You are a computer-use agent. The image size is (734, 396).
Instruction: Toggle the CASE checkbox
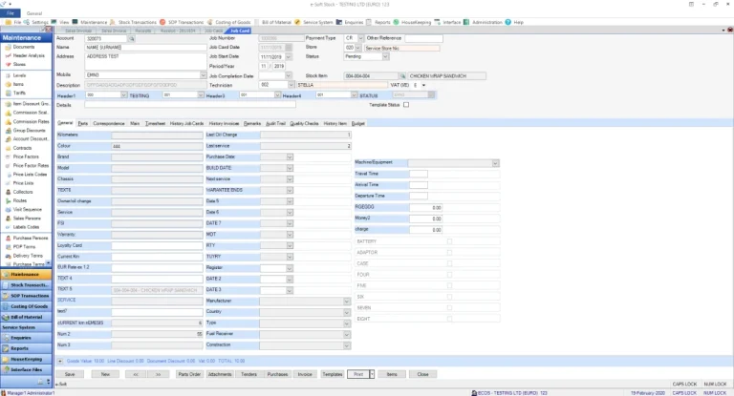click(449, 263)
